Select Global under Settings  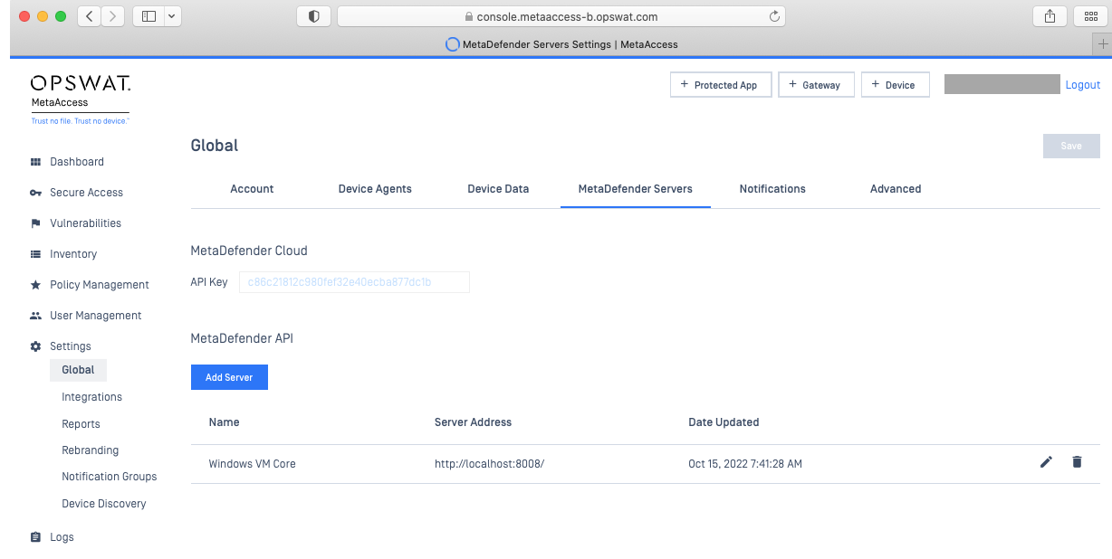(x=78, y=370)
